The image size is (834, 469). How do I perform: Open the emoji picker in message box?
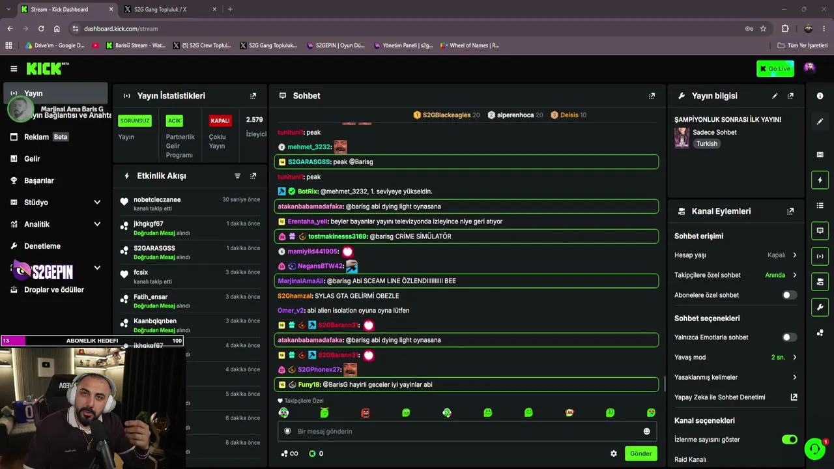point(646,431)
